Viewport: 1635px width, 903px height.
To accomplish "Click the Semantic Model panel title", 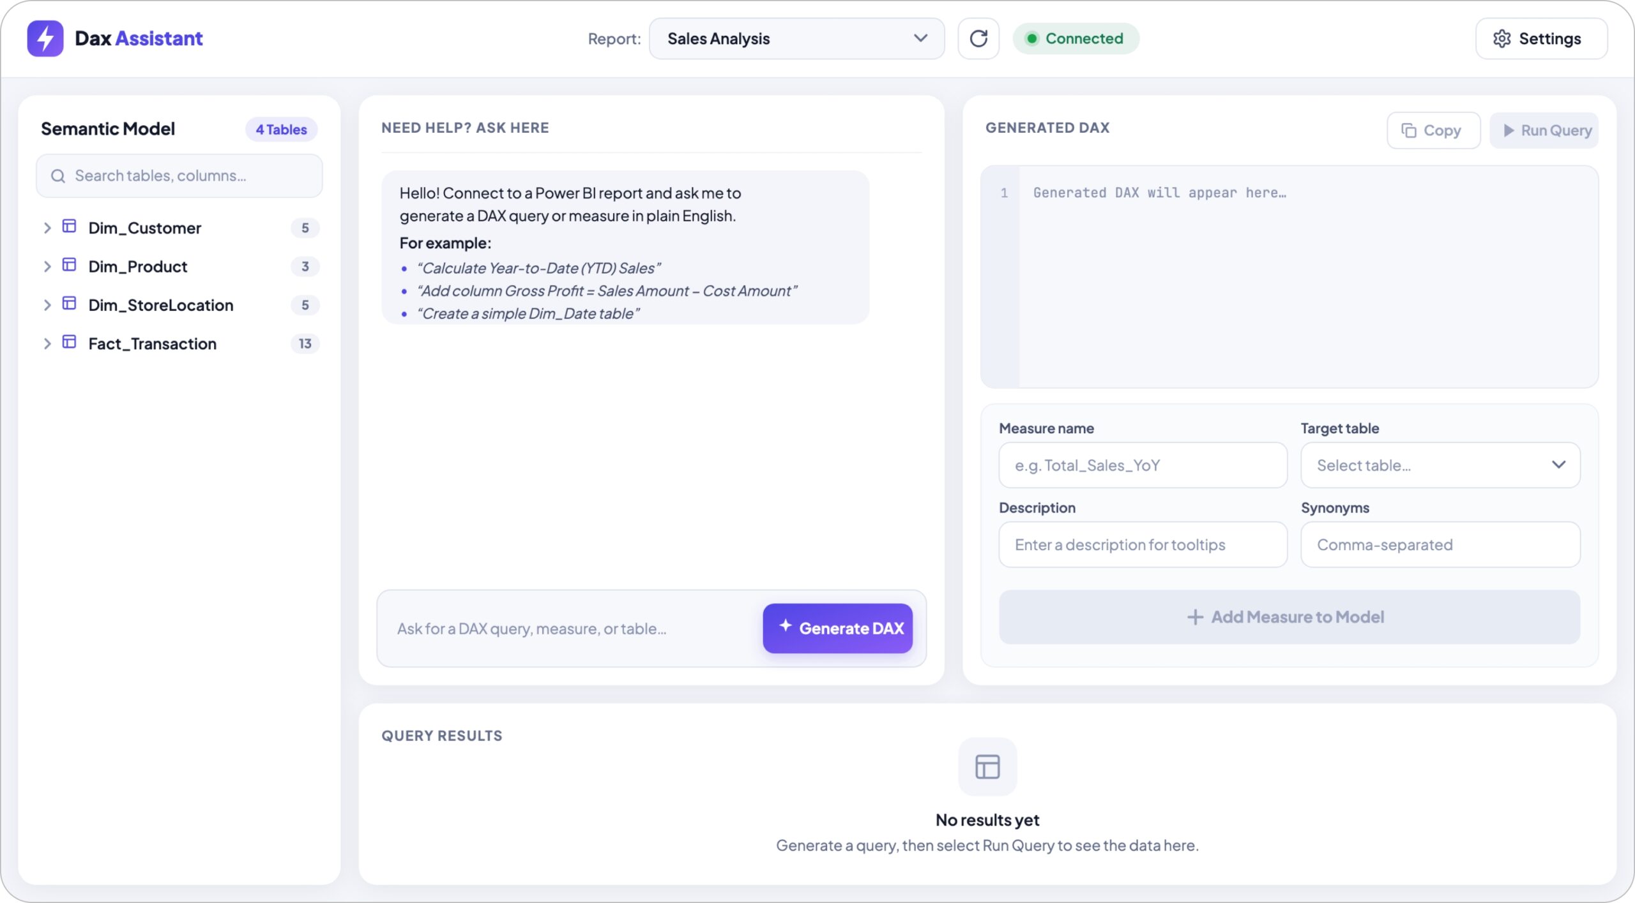I will pyautogui.click(x=108, y=129).
